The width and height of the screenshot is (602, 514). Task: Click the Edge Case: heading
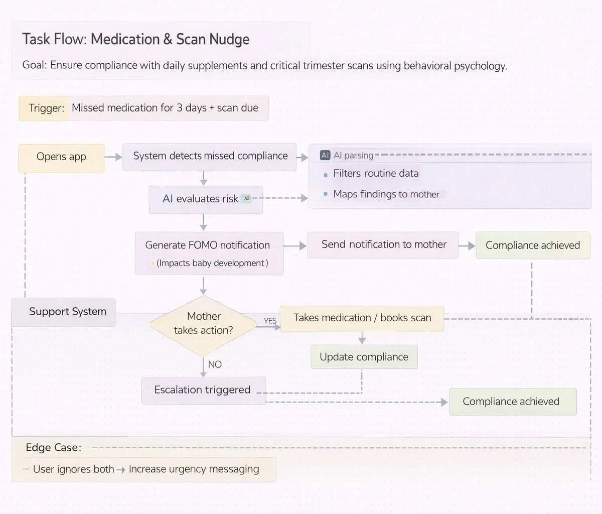click(54, 448)
